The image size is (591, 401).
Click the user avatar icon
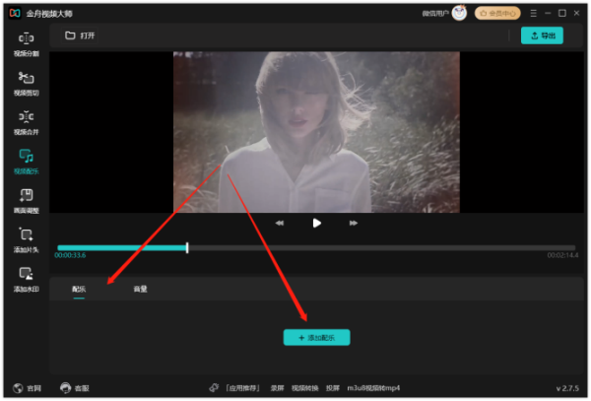pyautogui.click(x=459, y=13)
